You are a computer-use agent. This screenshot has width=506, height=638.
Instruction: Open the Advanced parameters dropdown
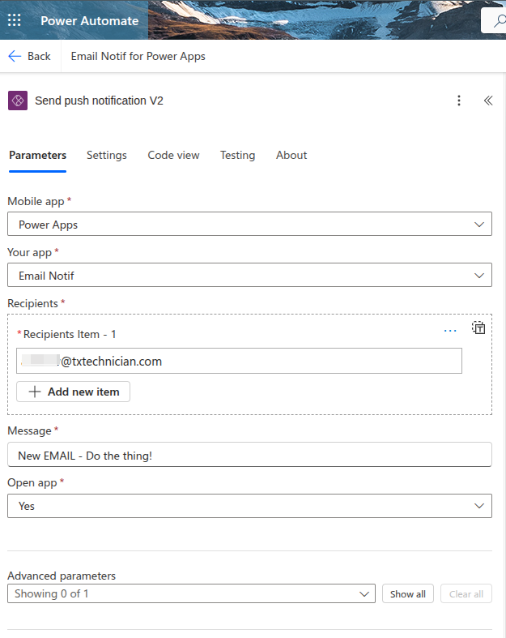point(364,594)
